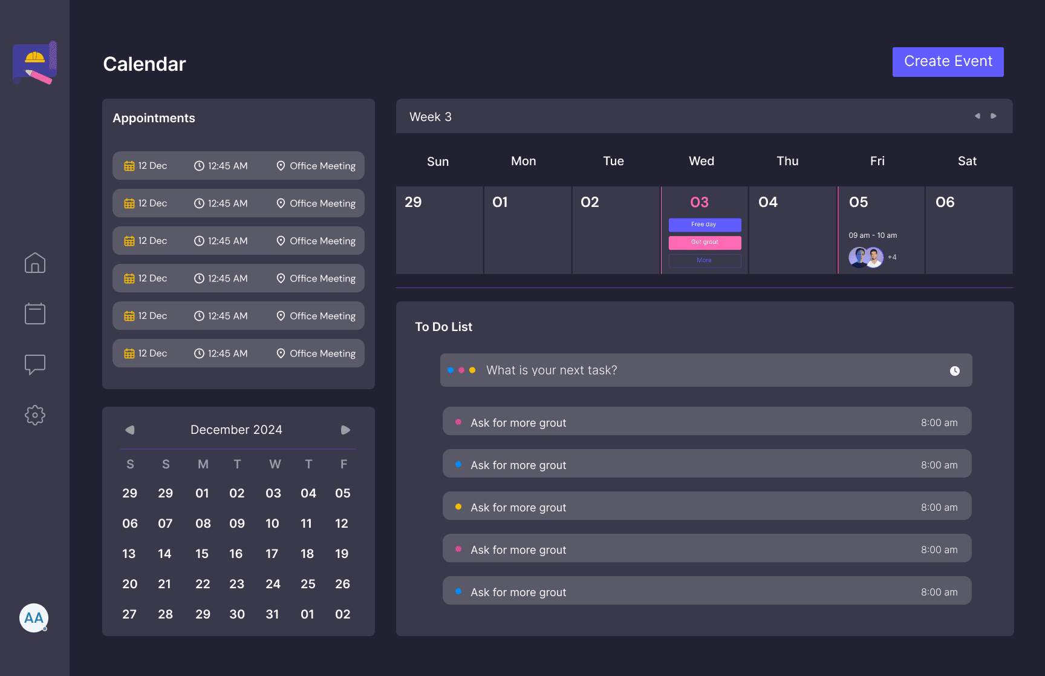Screen dimensions: 1045x676
Task: Click the Appointments panel heading
Action: pyautogui.click(x=154, y=118)
